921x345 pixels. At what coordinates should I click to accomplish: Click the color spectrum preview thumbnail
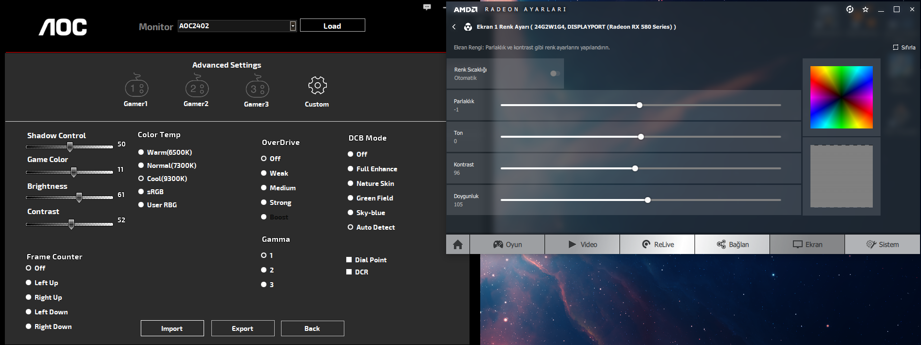point(842,97)
